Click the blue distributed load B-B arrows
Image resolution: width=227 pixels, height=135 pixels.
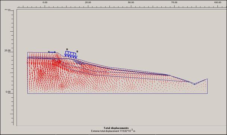click(x=71, y=55)
